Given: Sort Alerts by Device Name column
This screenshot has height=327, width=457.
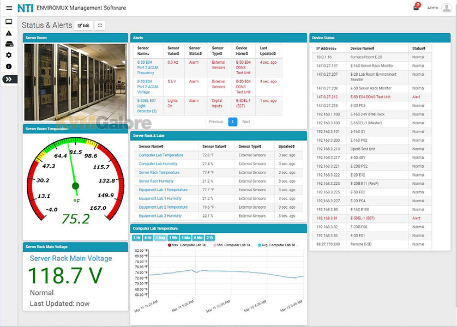Looking at the screenshot, I should tap(242, 51).
